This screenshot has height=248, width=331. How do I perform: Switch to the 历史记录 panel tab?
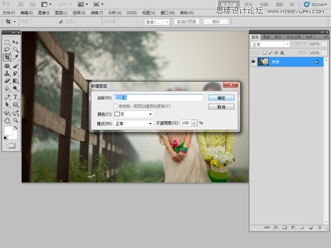[293, 37]
